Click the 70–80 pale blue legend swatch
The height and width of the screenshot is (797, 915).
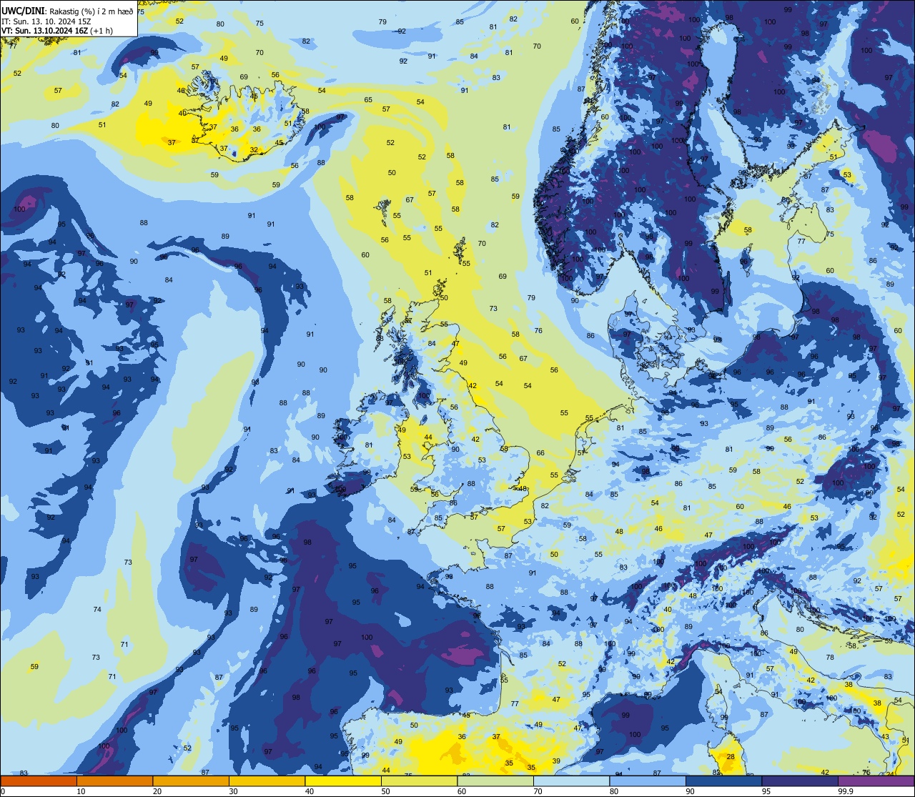click(571, 781)
